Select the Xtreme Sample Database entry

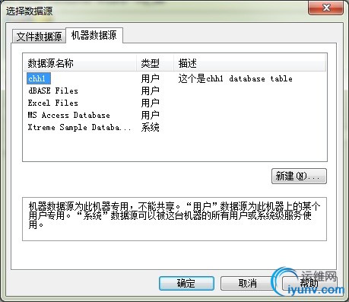coord(79,127)
